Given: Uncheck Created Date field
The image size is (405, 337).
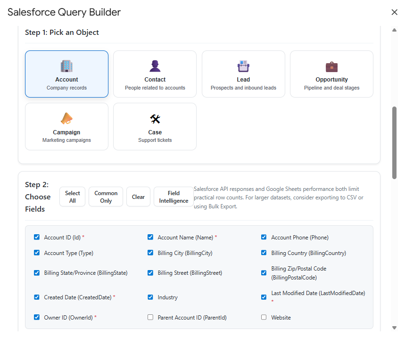Looking at the screenshot, I should coord(36,297).
